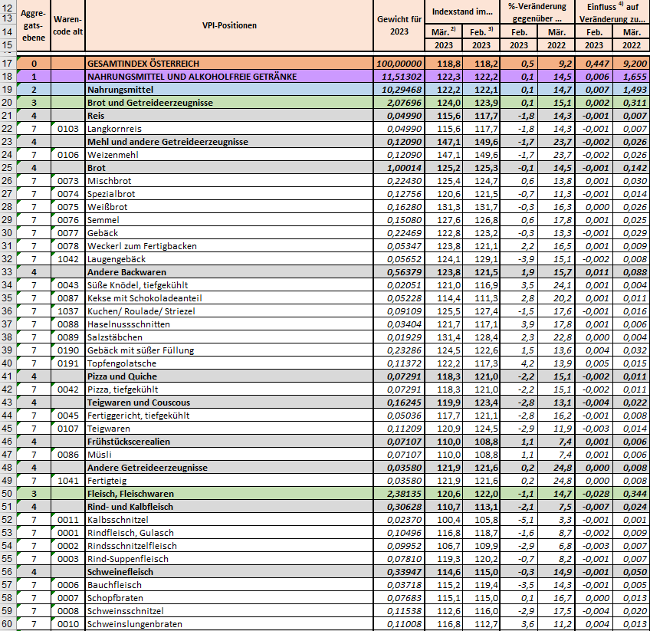The image size is (650, 631).
Task: Select the 'Waren-code alt' header cell
Action: (x=67, y=25)
